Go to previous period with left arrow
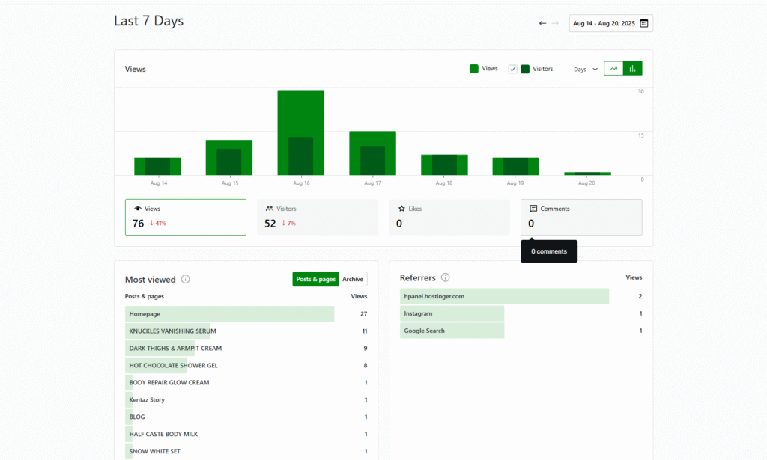767x460 pixels. [542, 23]
